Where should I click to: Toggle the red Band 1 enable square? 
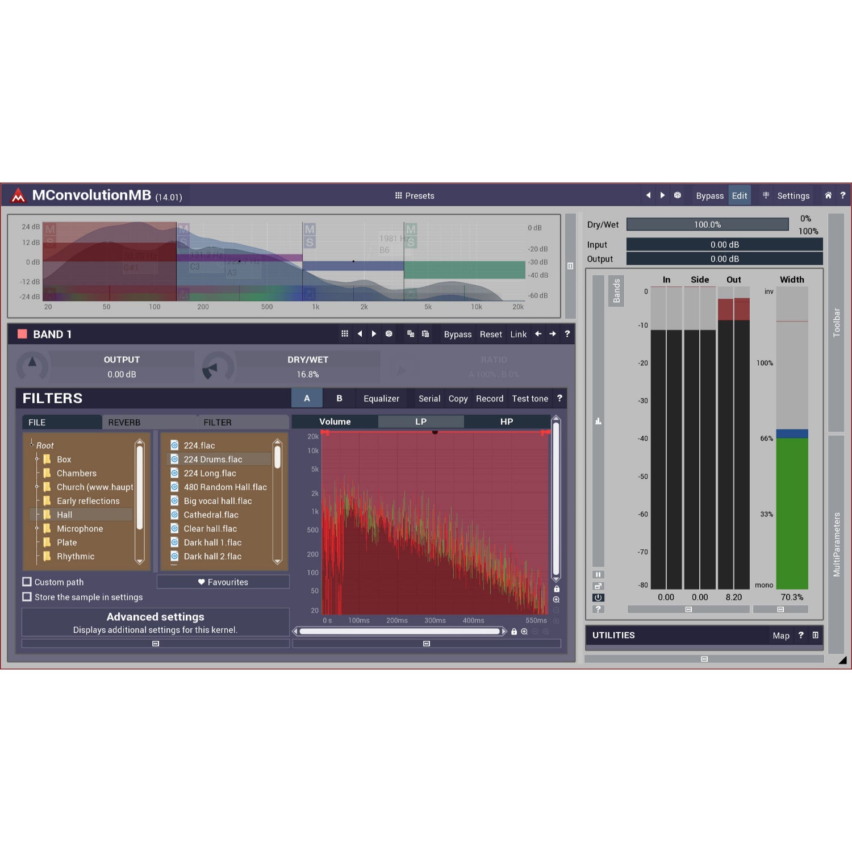pyautogui.click(x=23, y=334)
